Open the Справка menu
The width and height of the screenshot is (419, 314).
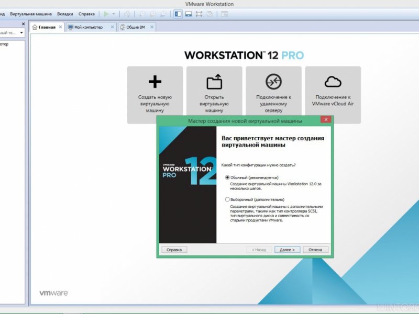pyautogui.click(x=86, y=14)
